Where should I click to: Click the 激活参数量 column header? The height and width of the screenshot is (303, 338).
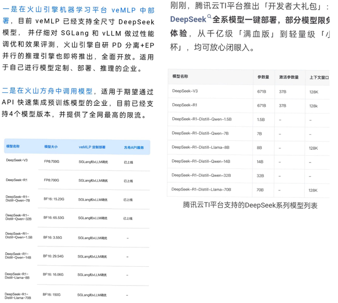click(x=289, y=77)
